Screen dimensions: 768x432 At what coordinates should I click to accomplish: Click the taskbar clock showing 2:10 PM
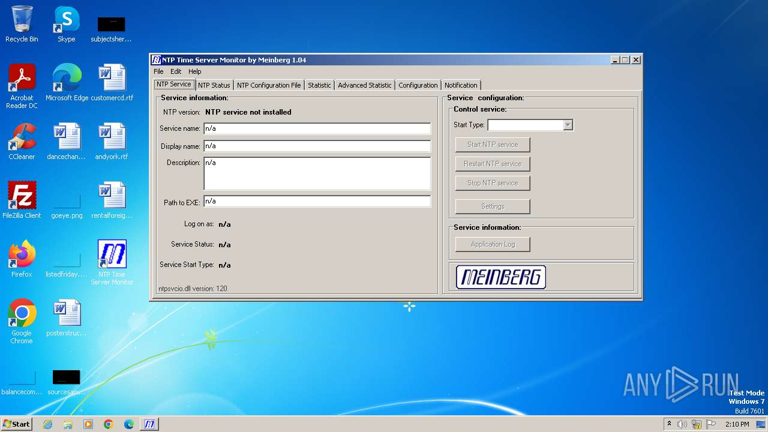click(737, 424)
